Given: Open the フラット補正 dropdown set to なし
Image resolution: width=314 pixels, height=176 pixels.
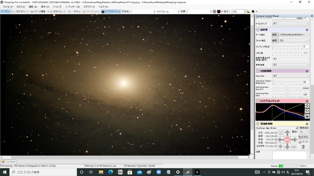Looking at the screenshot, I should click(x=294, y=40).
